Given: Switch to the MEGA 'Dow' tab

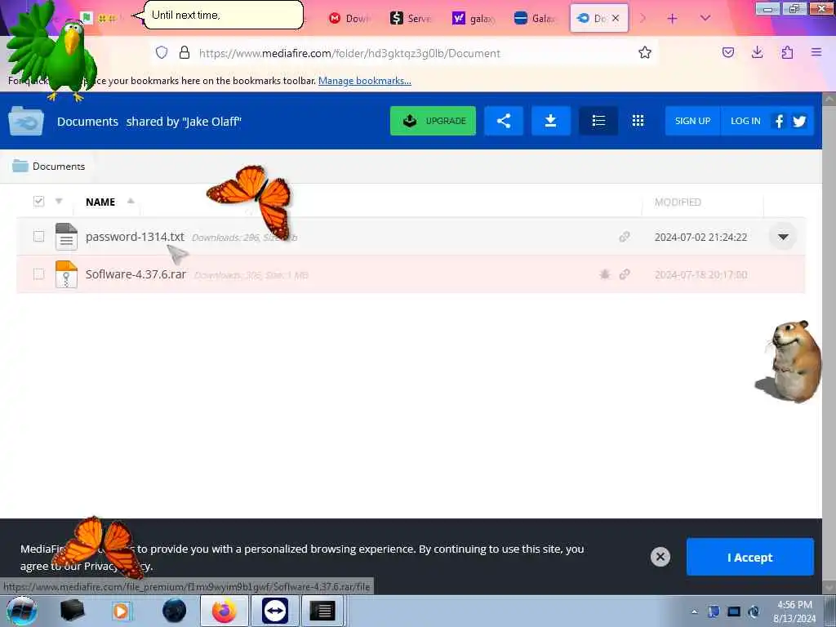Looking at the screenshot, I should click(x=349, y=18).
